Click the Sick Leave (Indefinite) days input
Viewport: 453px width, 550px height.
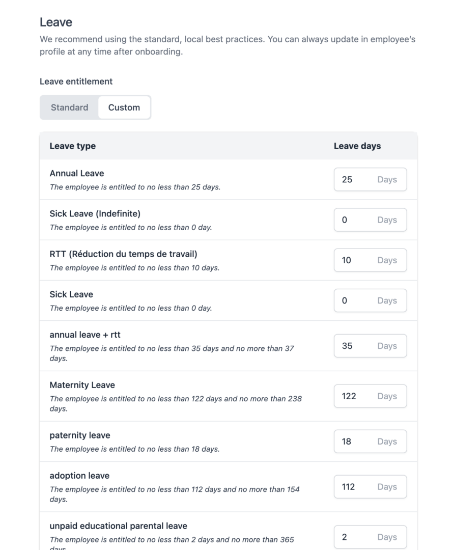(x=370, y=219)
